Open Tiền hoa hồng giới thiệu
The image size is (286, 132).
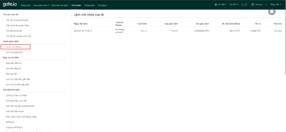[17, 26]
